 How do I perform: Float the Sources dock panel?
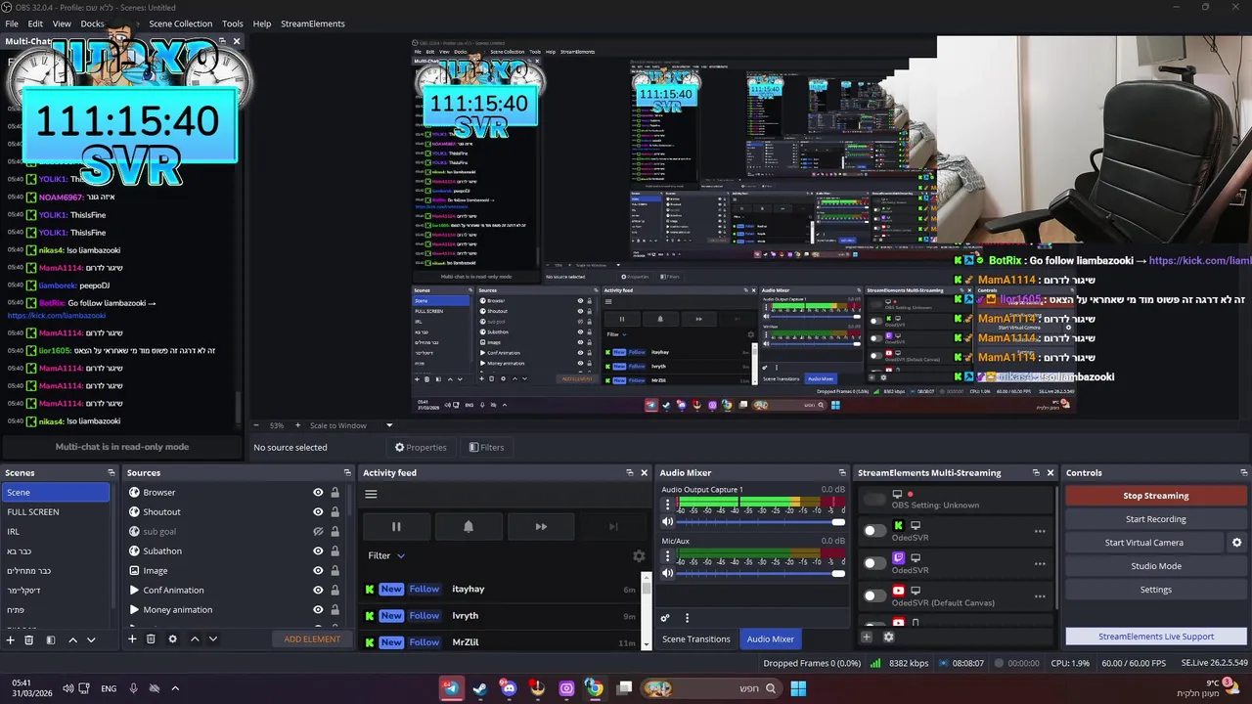(x=345, y=473)
